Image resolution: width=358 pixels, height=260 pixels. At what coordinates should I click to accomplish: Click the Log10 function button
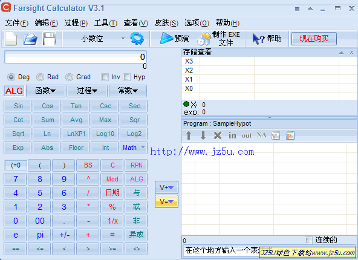[105, 134]
